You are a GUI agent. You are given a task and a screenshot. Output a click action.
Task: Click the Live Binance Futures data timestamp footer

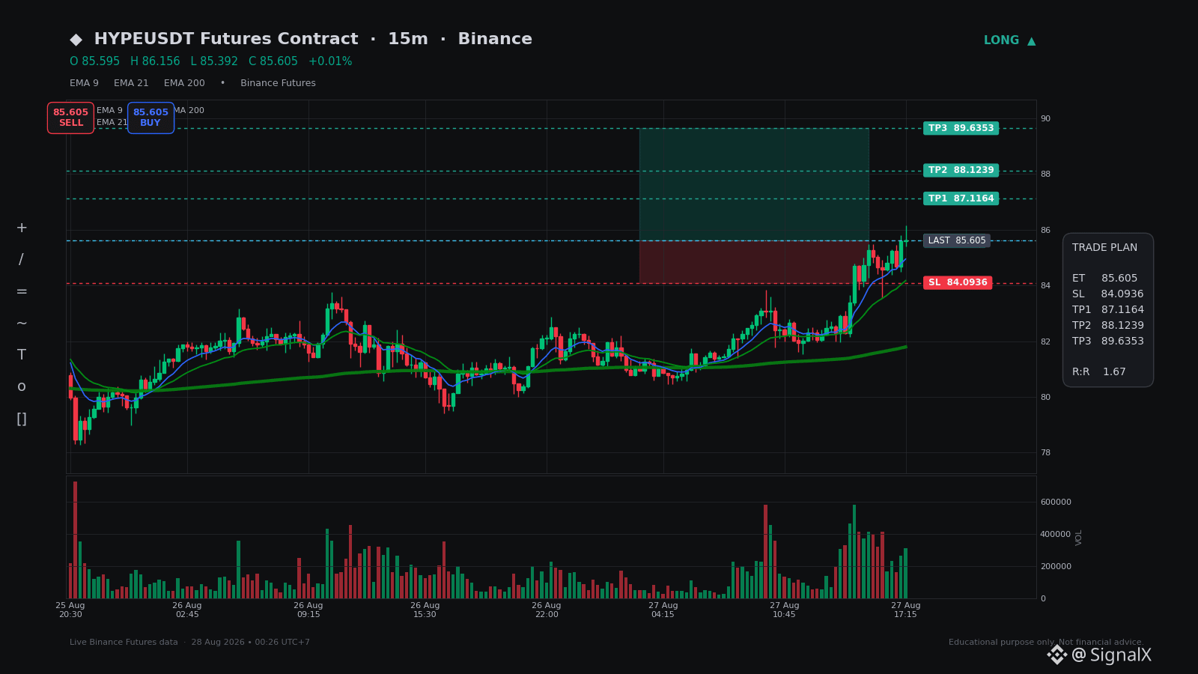tap(189, 643)
